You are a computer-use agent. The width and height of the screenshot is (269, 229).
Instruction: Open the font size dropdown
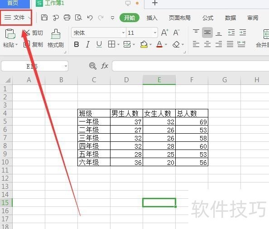pos(155,33)
